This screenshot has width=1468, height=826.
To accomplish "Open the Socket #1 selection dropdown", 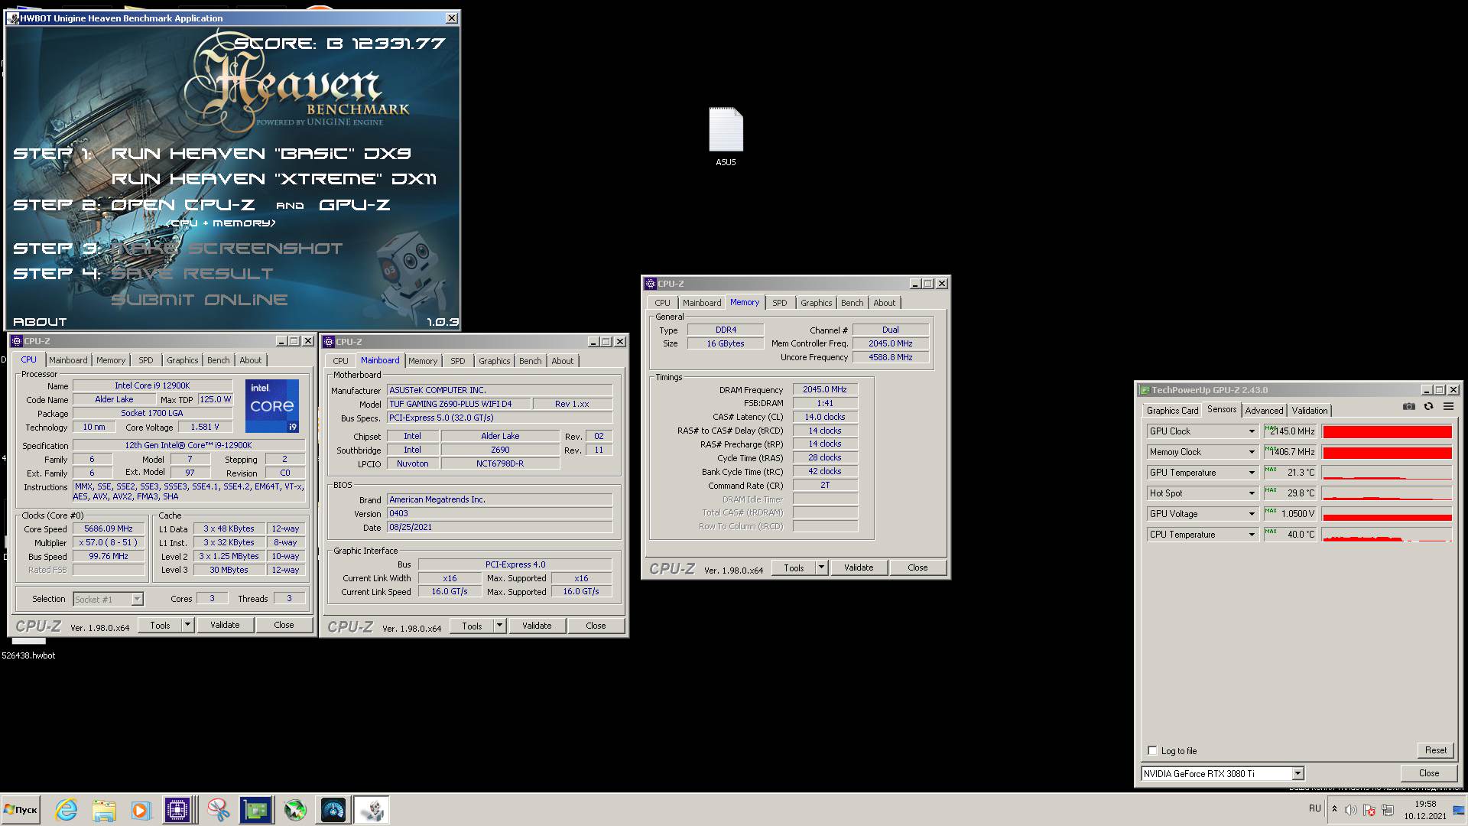I will (x=108, y=599).
